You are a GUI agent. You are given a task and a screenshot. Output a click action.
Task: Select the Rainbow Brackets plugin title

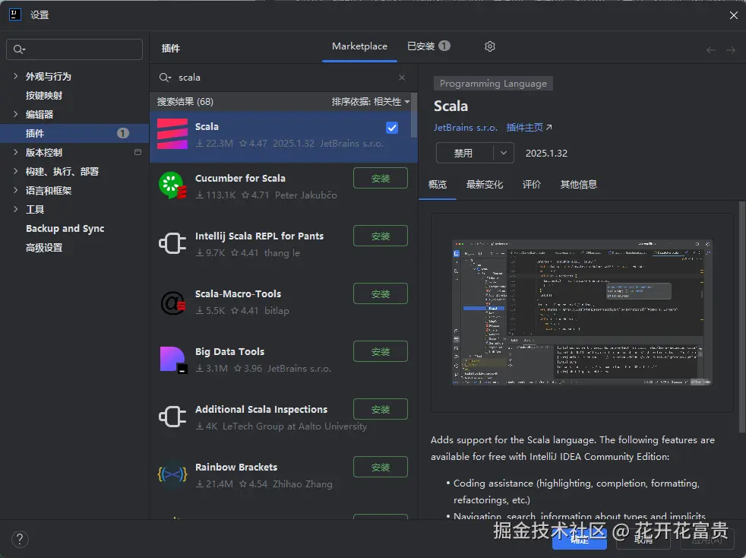[236, 467]
